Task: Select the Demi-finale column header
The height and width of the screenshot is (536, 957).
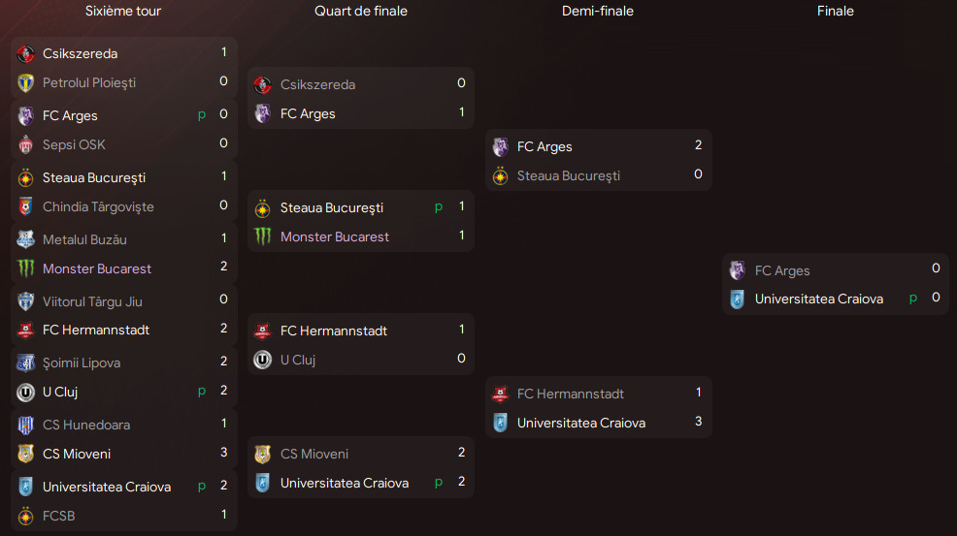Action: point(598,11)
